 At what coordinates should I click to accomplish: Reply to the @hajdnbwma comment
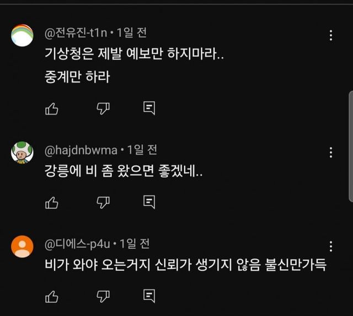click(x=149, y=203)
